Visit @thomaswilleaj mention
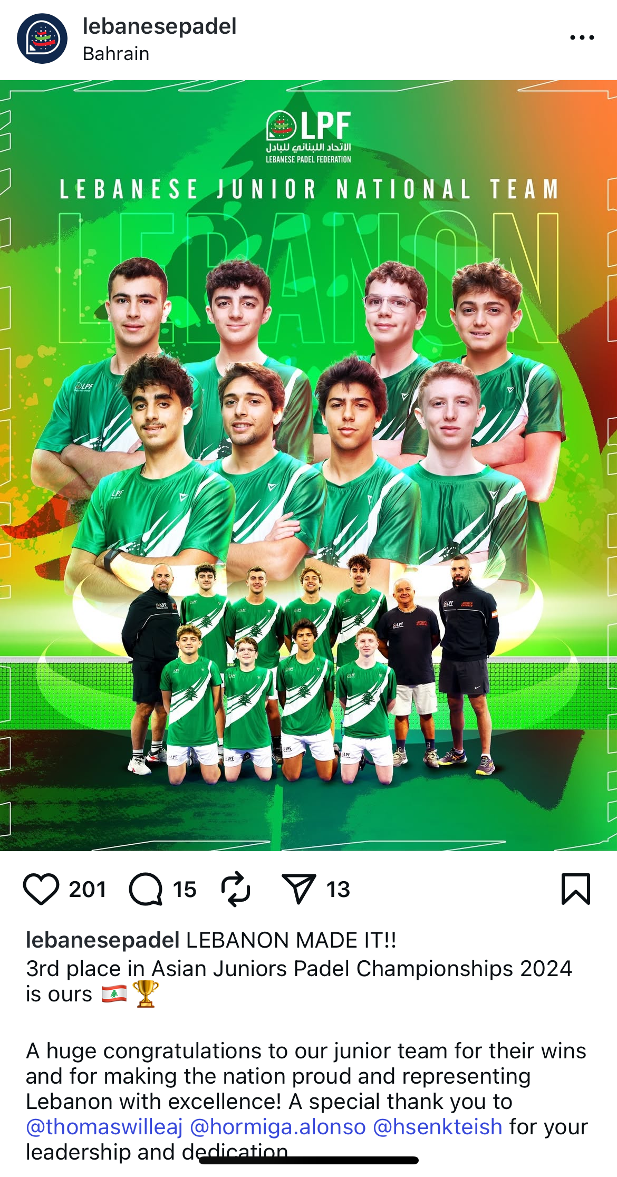 click(x=104, y=1127)
